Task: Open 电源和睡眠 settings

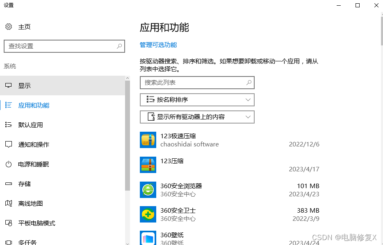Action: (62, 164)
